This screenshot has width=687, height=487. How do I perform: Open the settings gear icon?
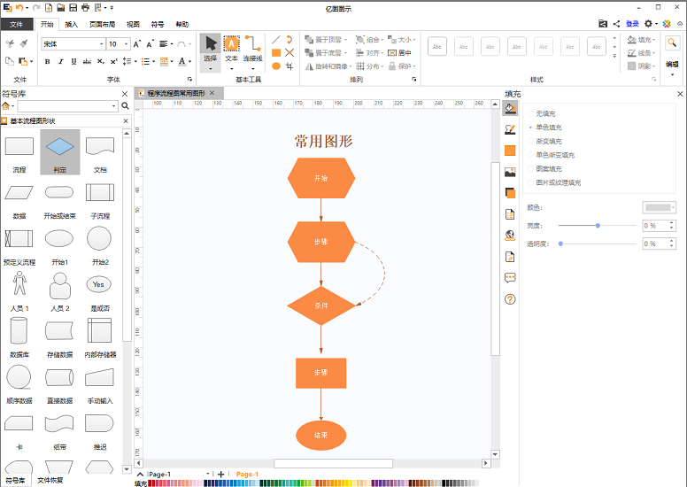pos(648,24)
